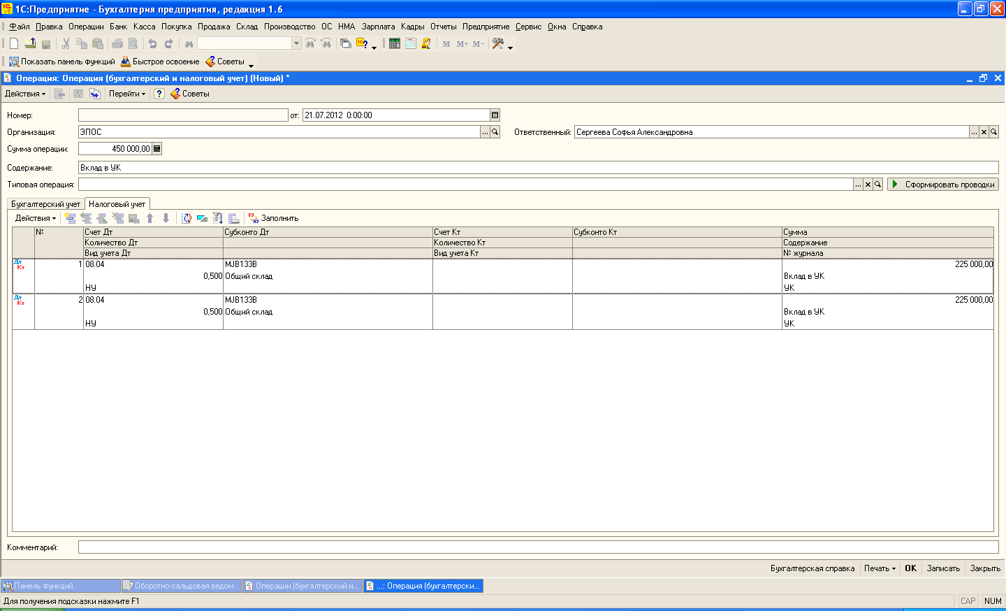Expand toolbar options arrow after tools icon
Screen dimensions: 1006x611
tap(510, 46)
